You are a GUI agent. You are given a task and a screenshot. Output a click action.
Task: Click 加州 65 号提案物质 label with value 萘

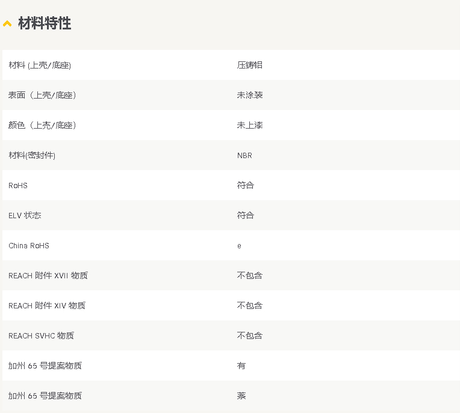pos(45,396)
